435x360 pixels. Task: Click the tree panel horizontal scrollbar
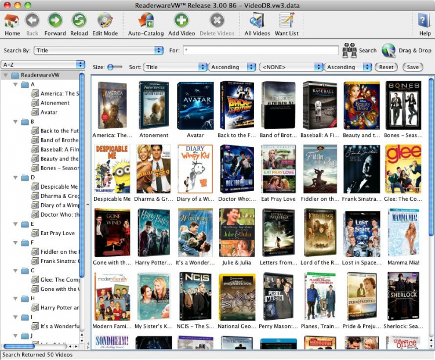coord(19,347)
